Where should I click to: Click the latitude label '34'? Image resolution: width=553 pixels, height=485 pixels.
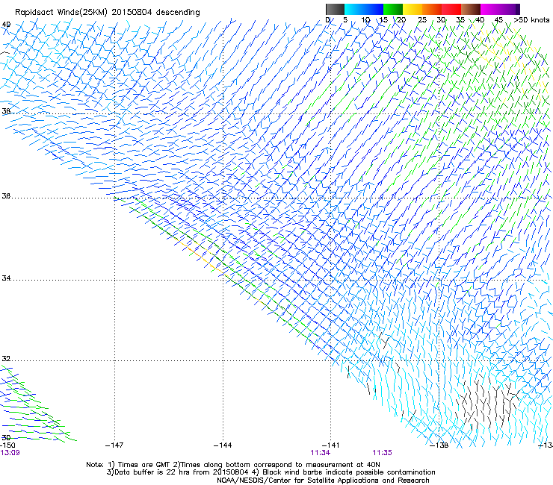coord(6,278)
